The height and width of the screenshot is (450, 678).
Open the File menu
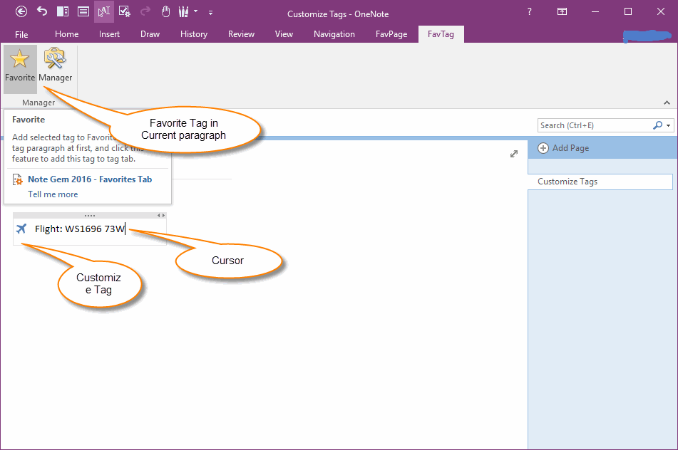tap(21, 35)
